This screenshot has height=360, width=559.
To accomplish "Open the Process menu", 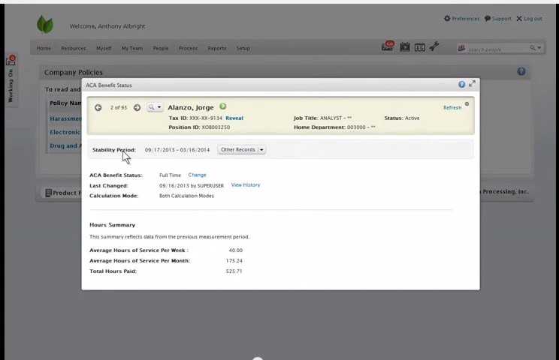I will (x=189, y=49).
